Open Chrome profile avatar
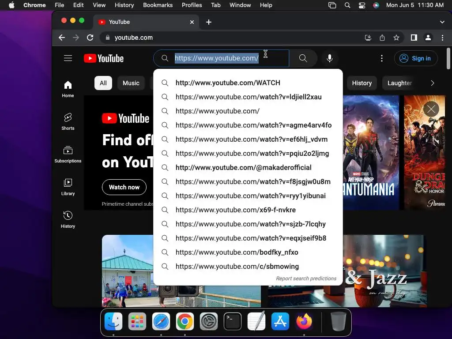Viewport: 452px width, 339px height. [428, 38]
